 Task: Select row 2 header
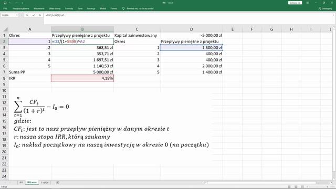coord(4,41)
